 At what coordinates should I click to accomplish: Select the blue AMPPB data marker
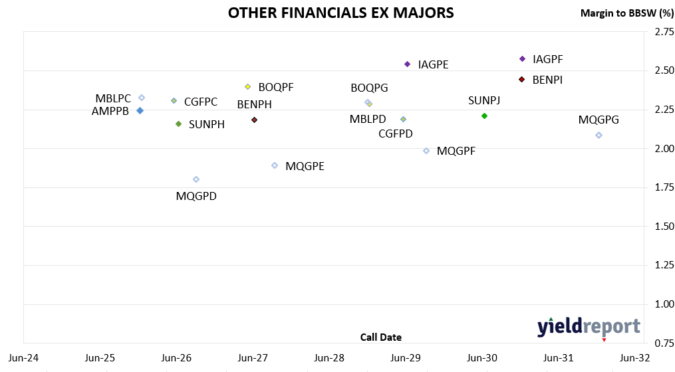pos(140,111)
